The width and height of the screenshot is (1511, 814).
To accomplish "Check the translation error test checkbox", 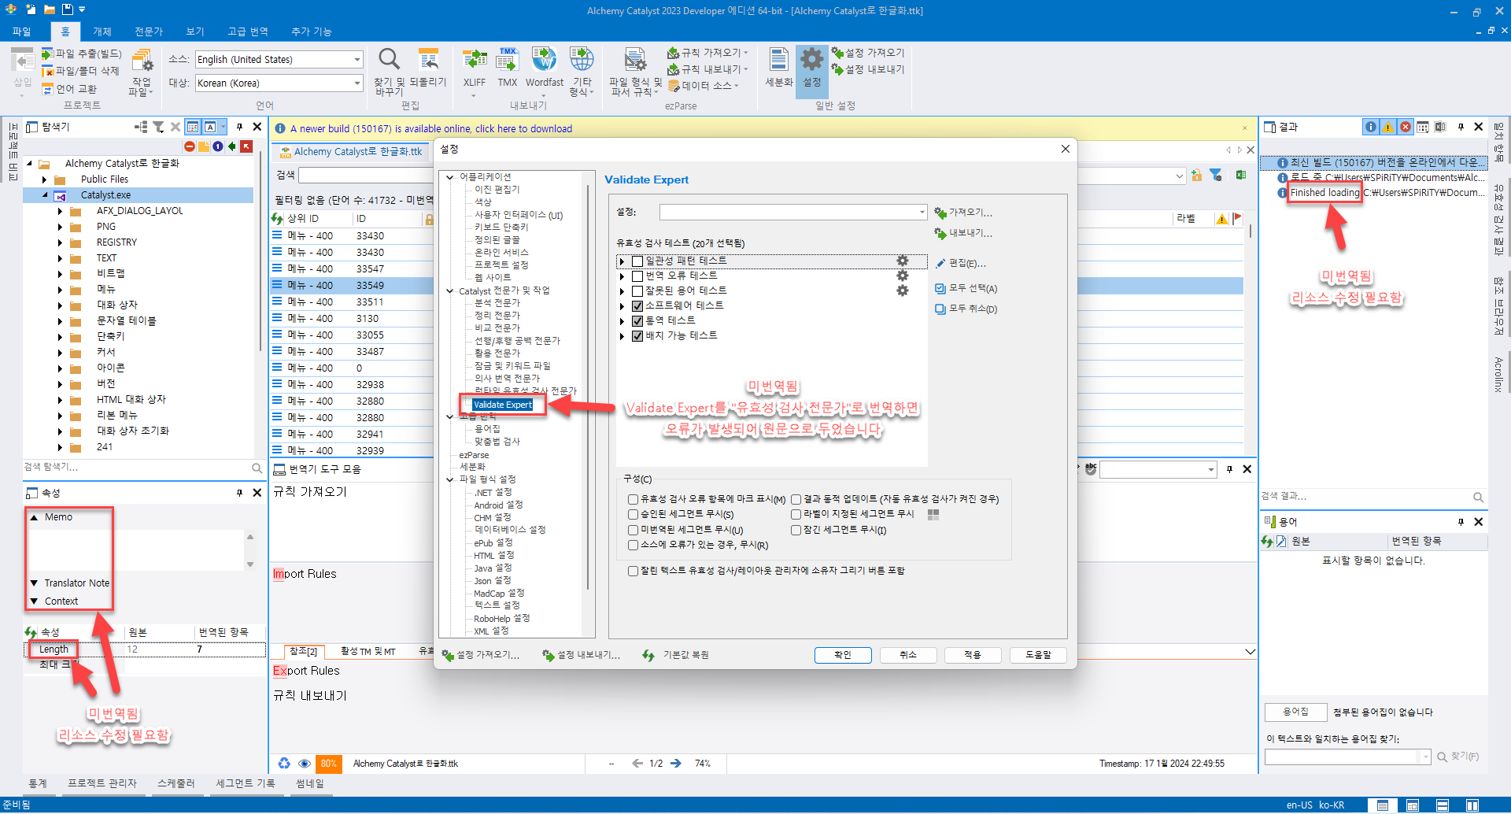I will pyautogui.click(x=637, y=276).
